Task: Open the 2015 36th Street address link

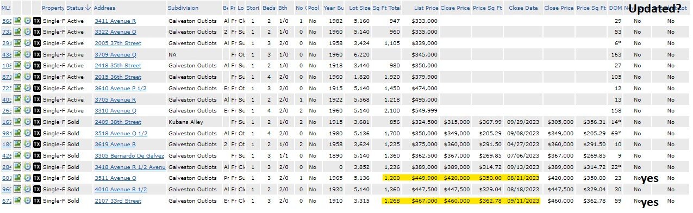Action: click(x=118, y=77)
